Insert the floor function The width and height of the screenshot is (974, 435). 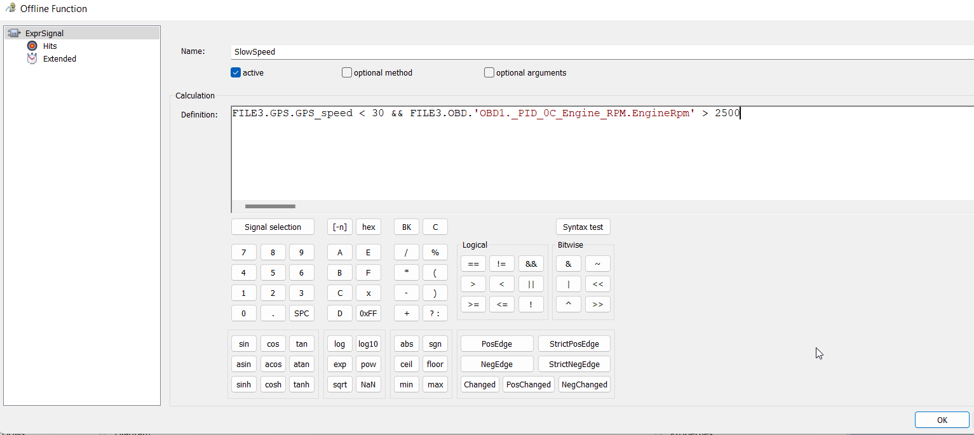tap(435, 364)
